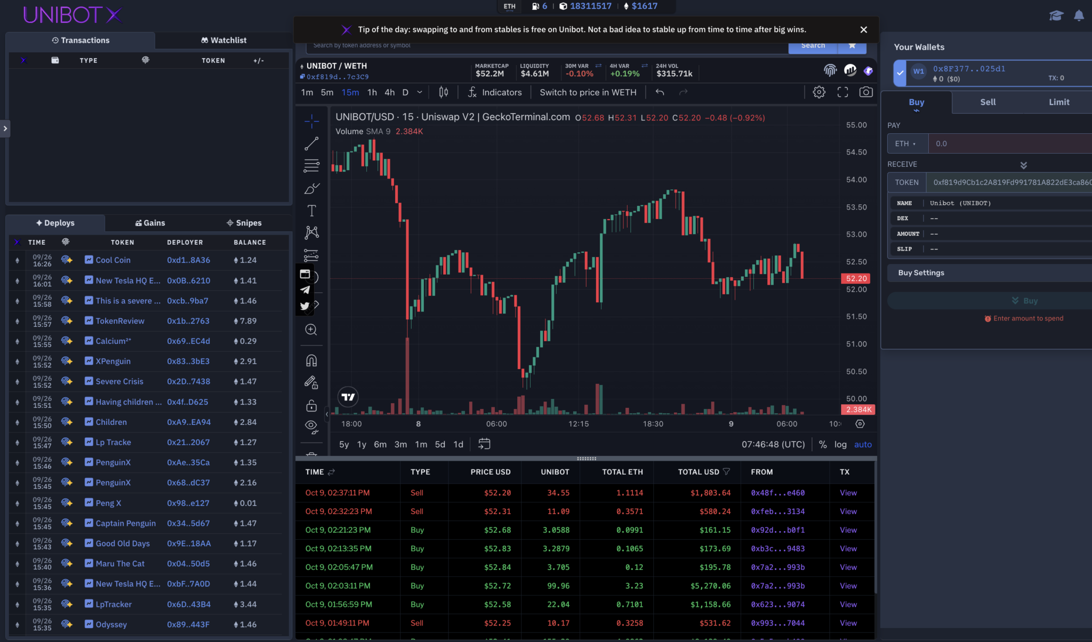Image resolution: width=1092 pixels, height=642 pixels.
Task: Click Switch to price in WETH
Action: [x=588, y=92]
